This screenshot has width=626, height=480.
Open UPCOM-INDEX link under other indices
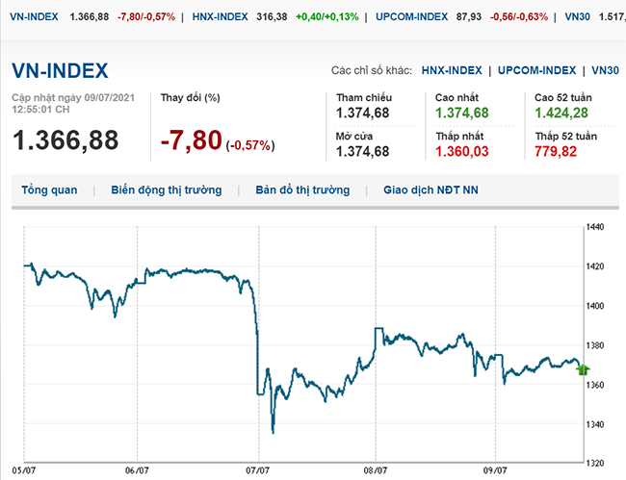click(x=538, y=70)
